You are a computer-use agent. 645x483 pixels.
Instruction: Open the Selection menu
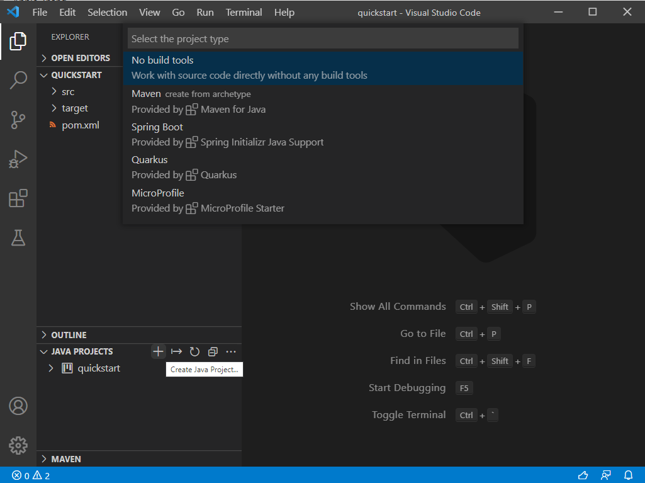coord(107,13)
